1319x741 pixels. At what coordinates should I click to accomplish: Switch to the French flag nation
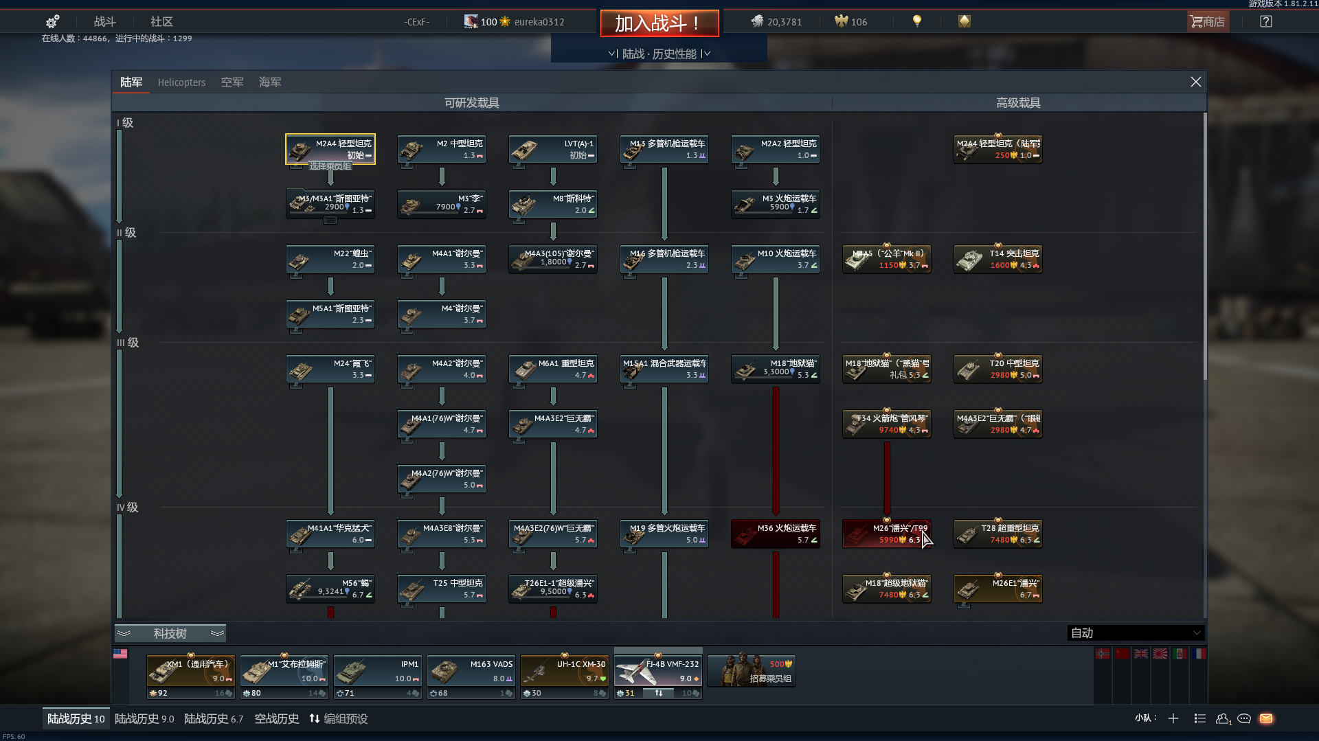coord(1199,654)
